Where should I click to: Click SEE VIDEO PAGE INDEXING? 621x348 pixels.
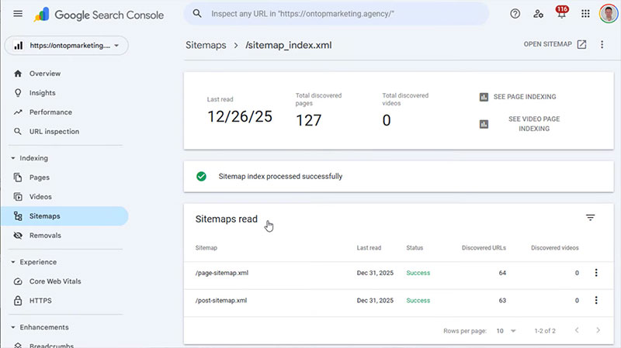point(534,124)
